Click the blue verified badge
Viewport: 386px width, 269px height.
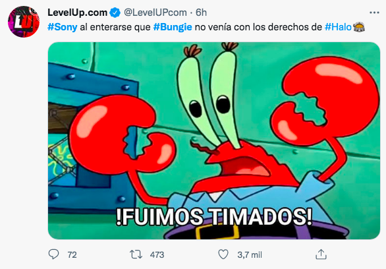click(x=115, y=13)
